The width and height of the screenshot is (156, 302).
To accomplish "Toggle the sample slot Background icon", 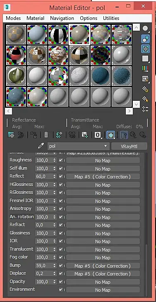I will (145, 49).
